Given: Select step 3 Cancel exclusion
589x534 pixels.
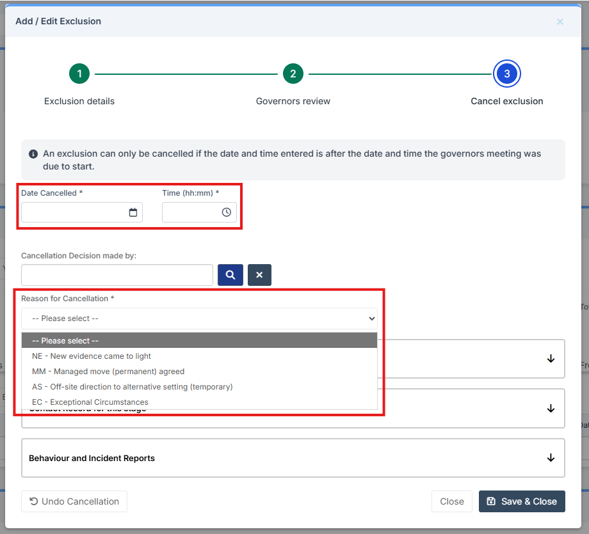Looking at the screenshot, I should pos(507,74).
